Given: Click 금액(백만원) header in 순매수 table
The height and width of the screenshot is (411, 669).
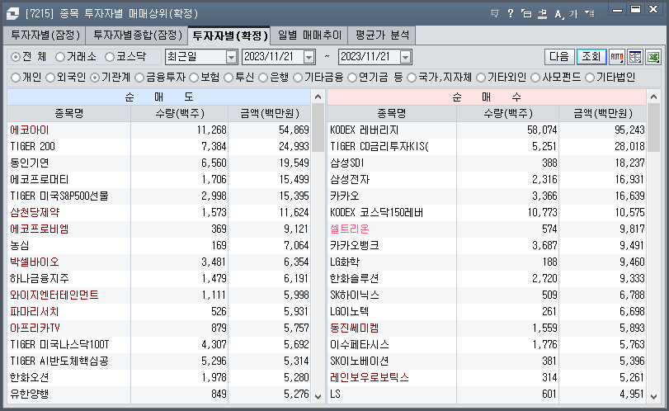Looking at the screenshot, I should click(x=602, y=114).
